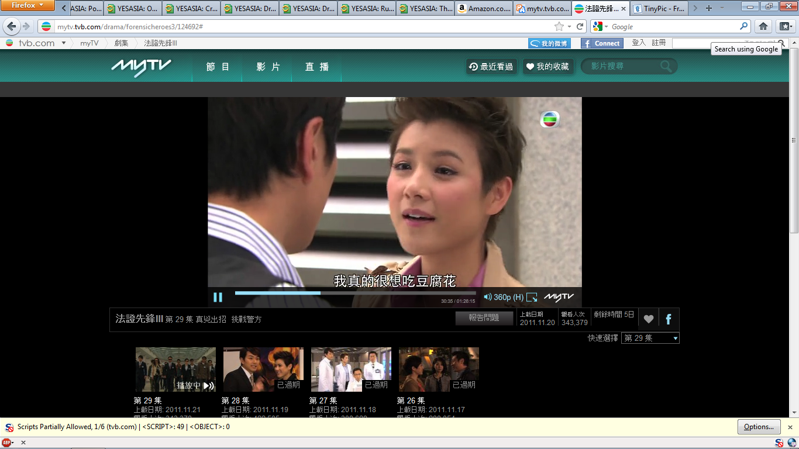
Task: Open the tvb.com site dropdown
Action: pyautogui.click(x=64, y=43)
